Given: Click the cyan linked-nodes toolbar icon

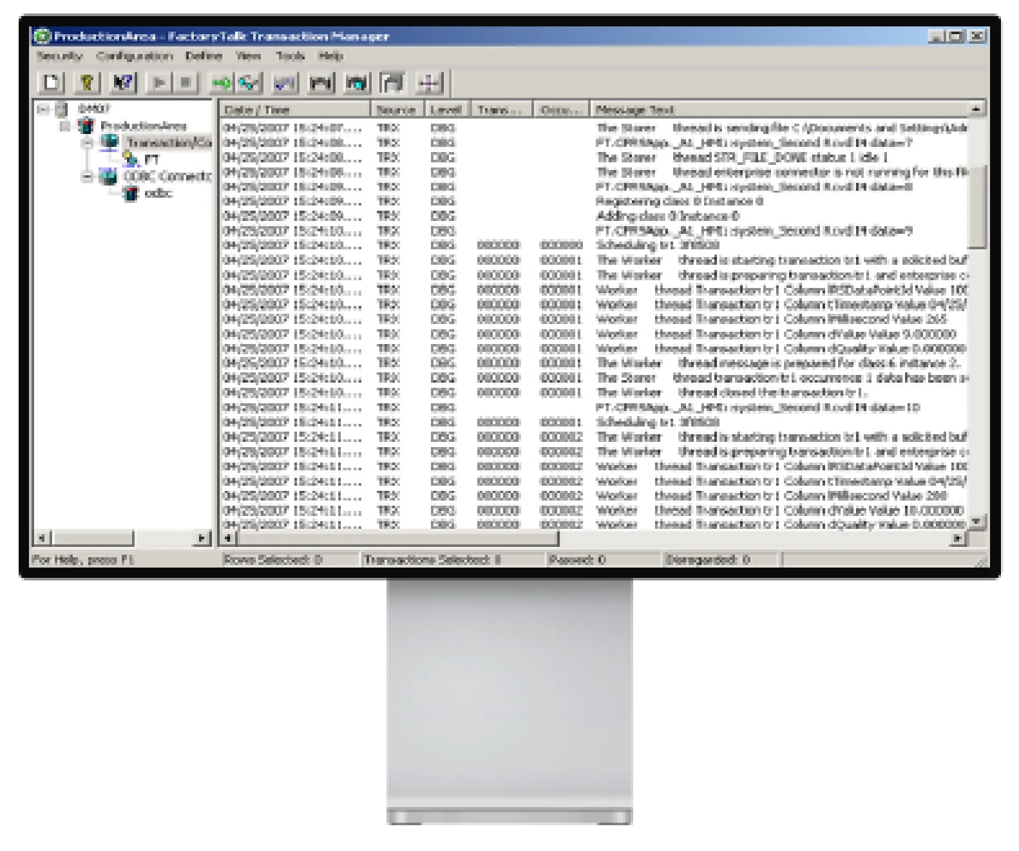Looking at the screenshot, I should [x=249, y=83].
